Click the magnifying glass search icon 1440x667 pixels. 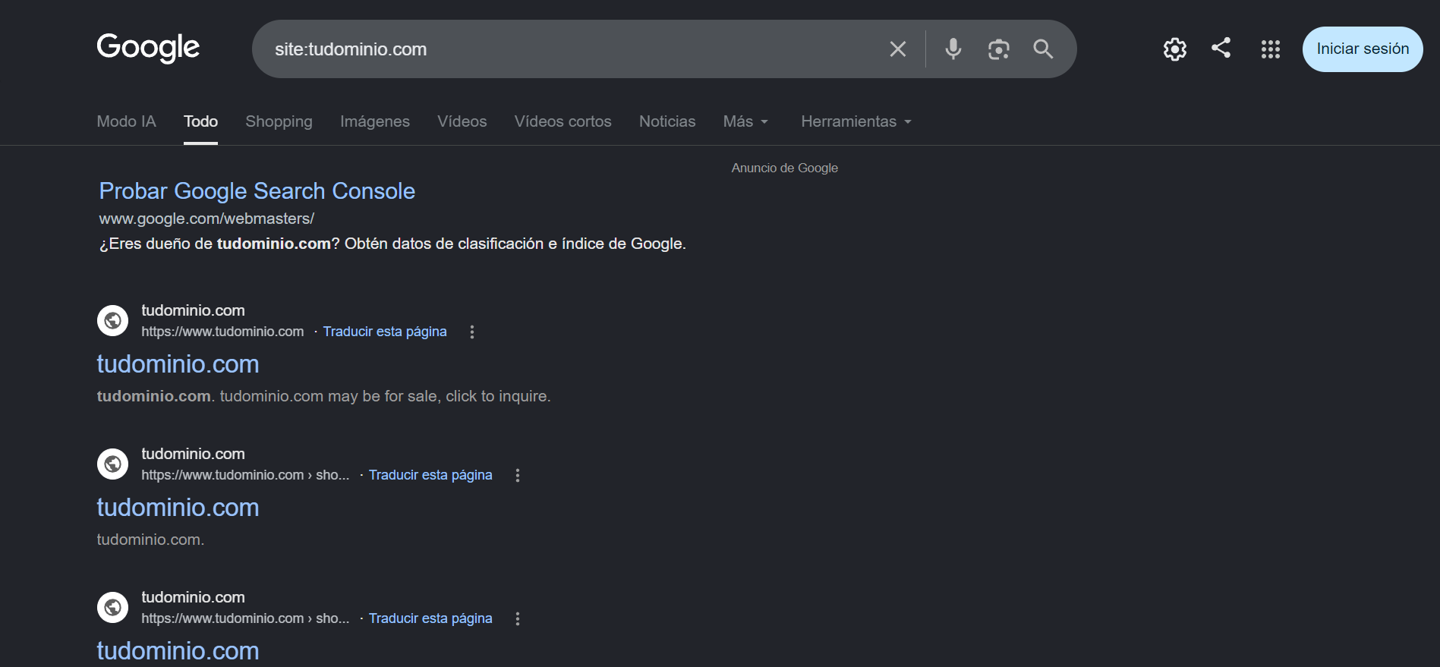click(x=1043, y=49)
